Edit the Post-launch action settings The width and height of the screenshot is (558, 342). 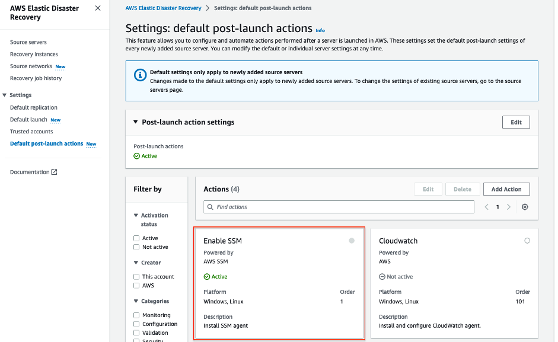click(516, 122)
